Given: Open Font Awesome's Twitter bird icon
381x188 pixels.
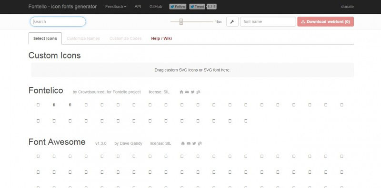Looking at the screenshot, I should pos(194,143).
